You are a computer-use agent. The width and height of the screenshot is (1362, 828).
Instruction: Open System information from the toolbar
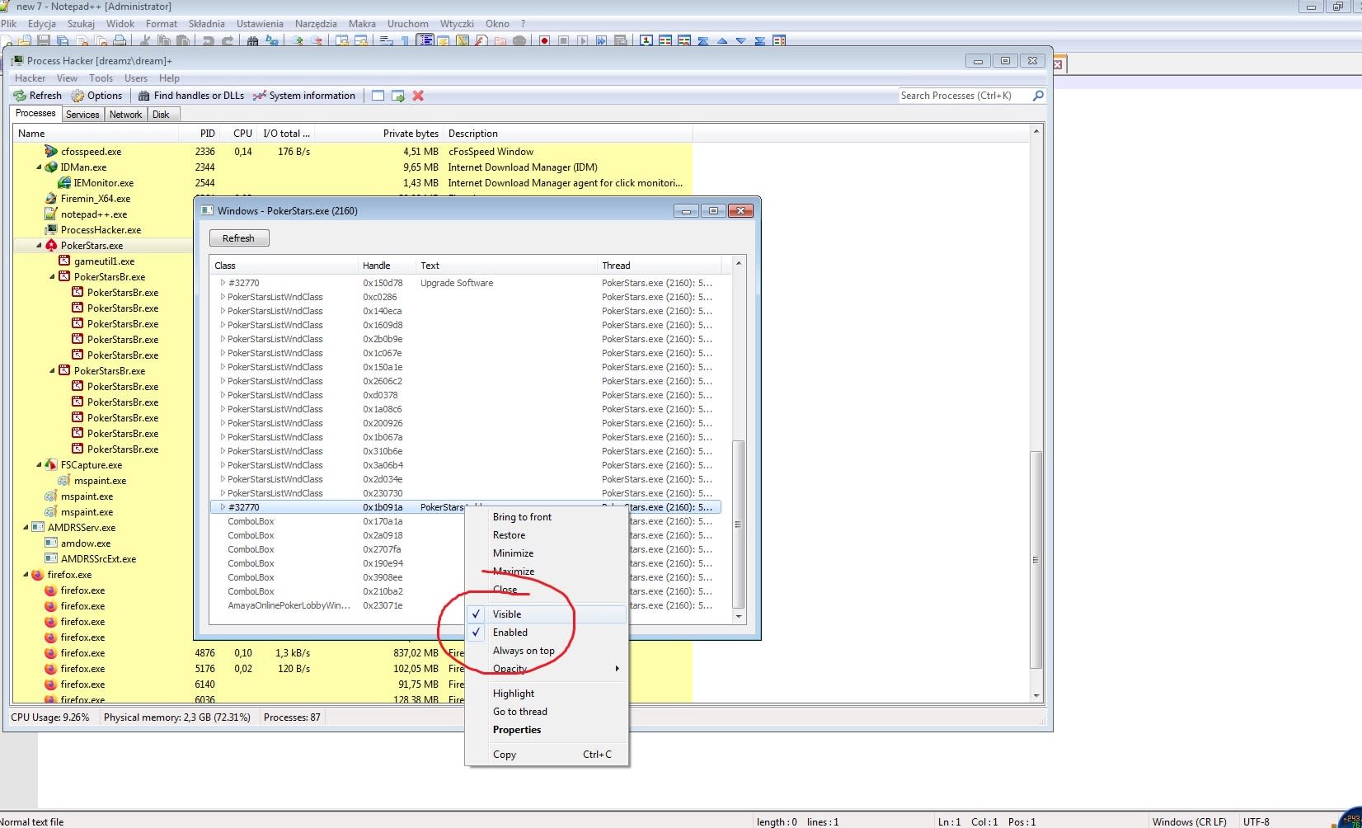(x=304, y=96)
